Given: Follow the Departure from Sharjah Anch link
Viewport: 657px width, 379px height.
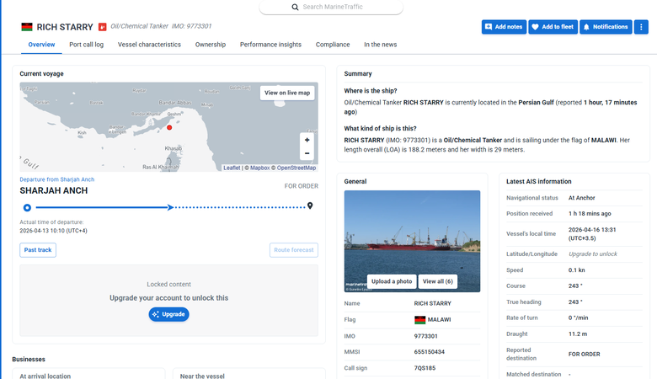Looking at the screenshot, I should point(57,179).
